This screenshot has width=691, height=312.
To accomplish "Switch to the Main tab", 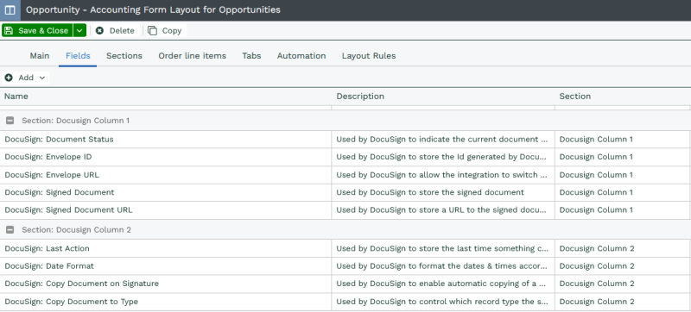I will coord(40,56).
